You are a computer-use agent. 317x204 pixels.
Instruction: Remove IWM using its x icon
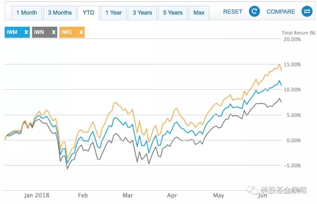pos(26,32)
